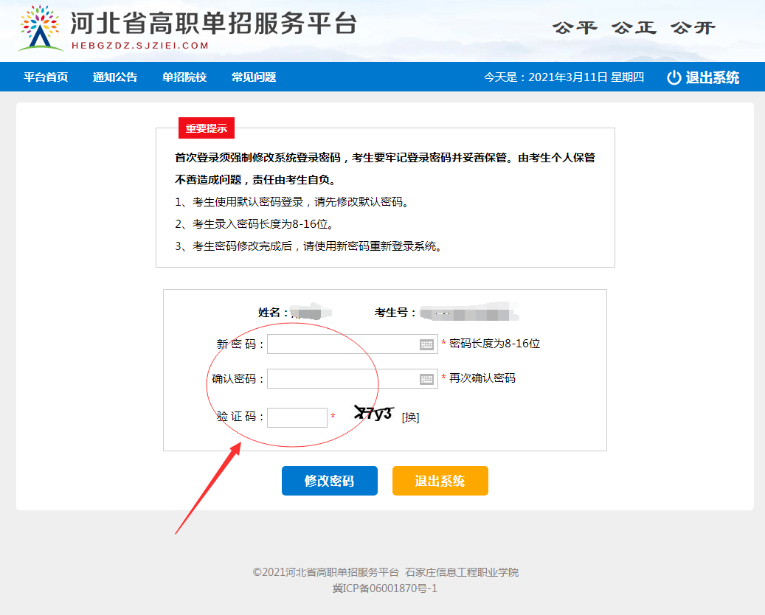The image size is (765, 615).
Task: Click the keyboard icon beside 确认密码 field
Action: point(425,380)
